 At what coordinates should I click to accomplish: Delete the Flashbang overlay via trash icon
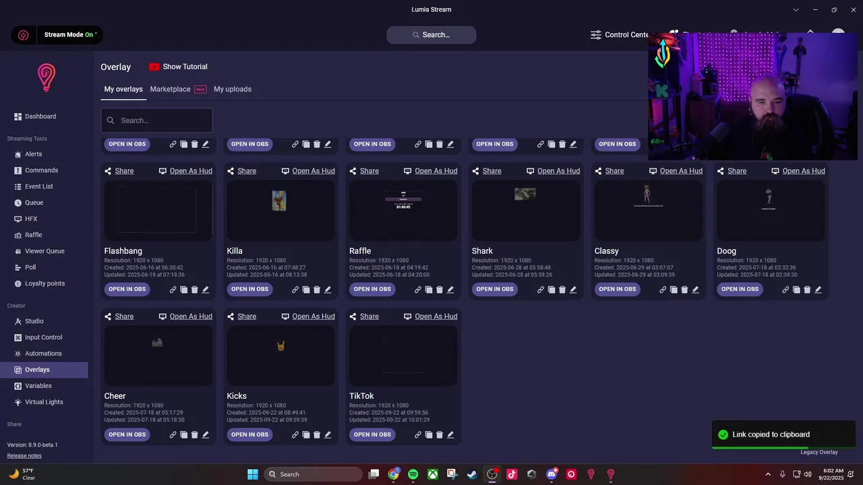194,290
